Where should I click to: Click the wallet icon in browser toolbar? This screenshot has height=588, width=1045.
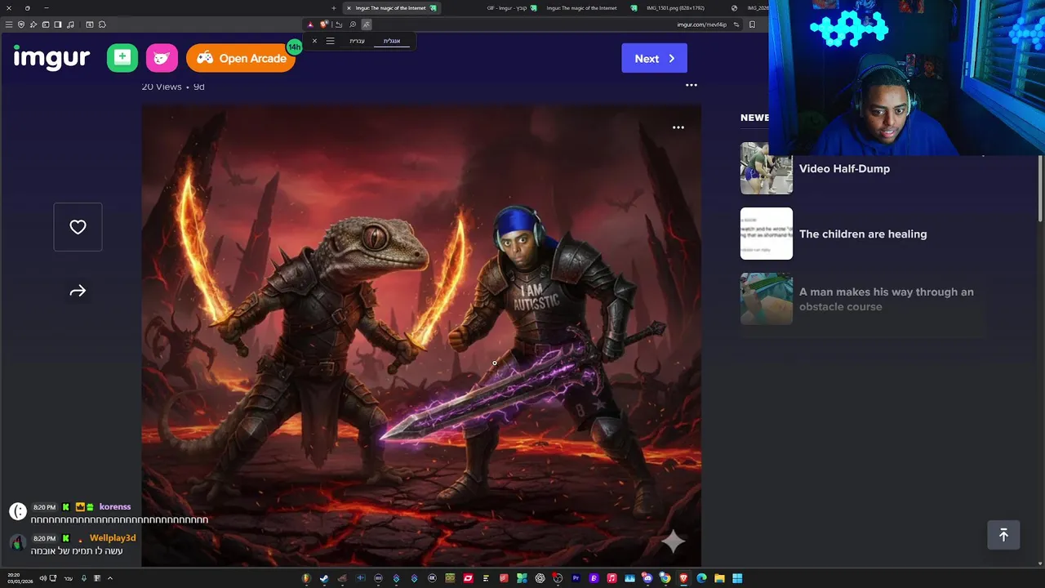pos(46,24)
